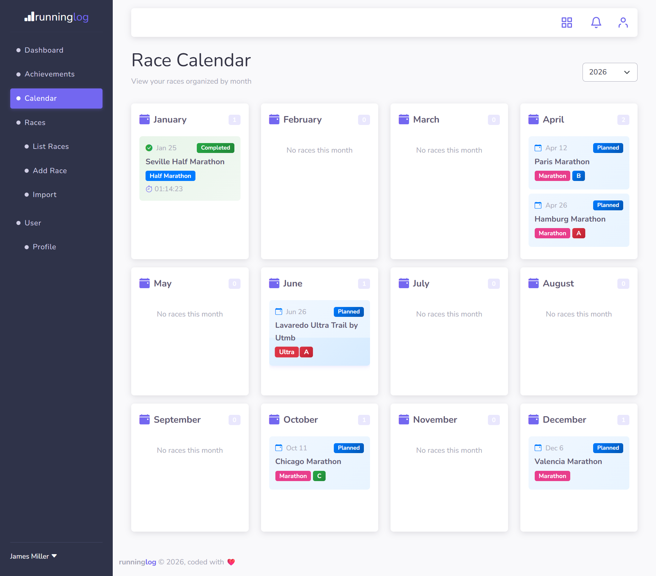Open the Import page

pos(45,195)
